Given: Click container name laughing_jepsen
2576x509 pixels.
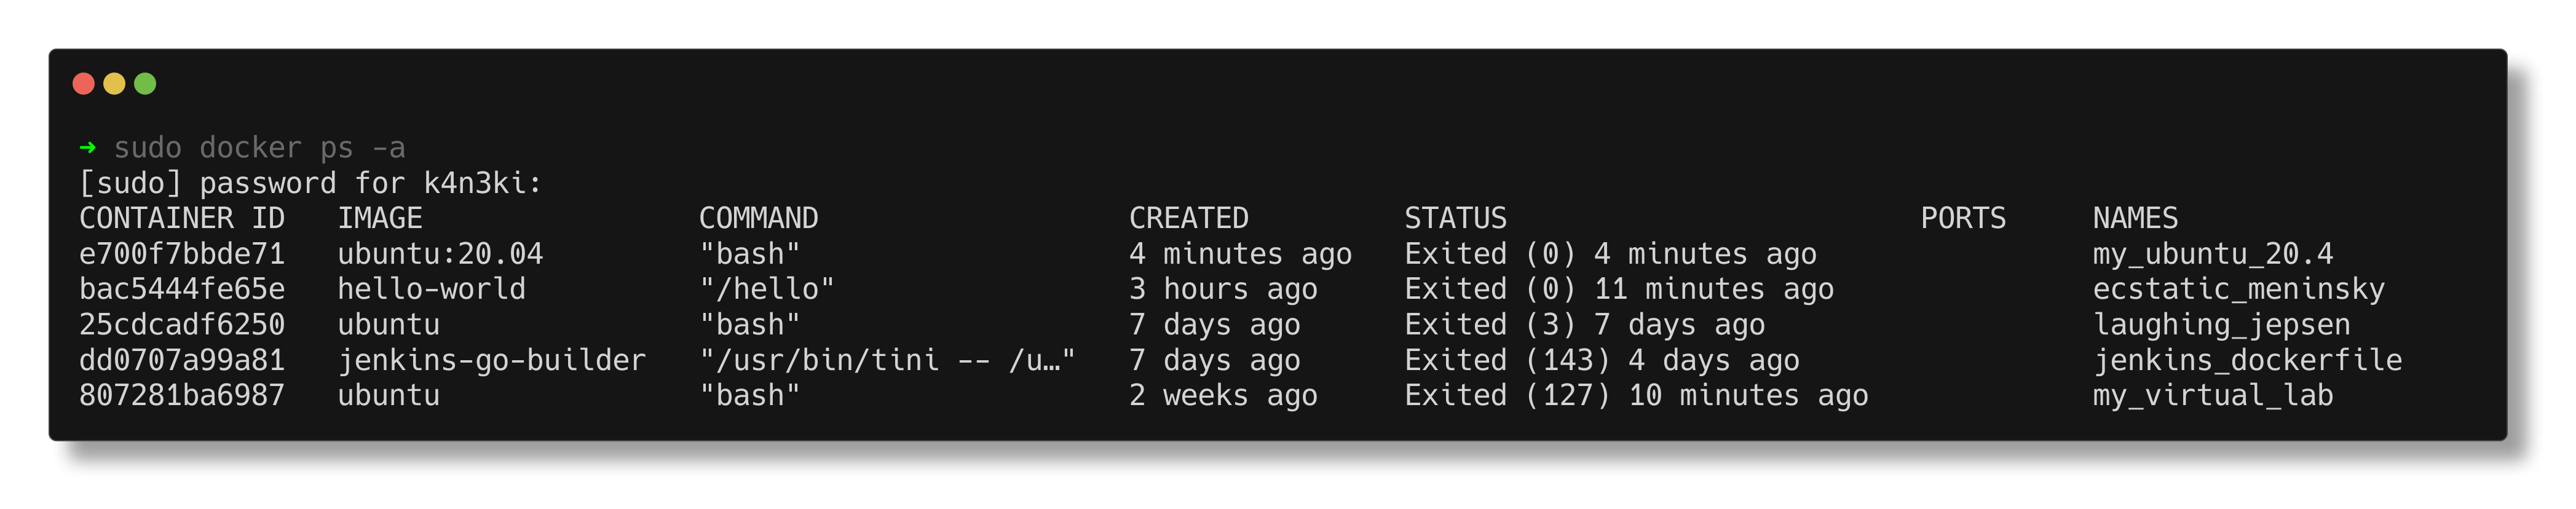Looking at the screenshot, I should click(2222, 325).
